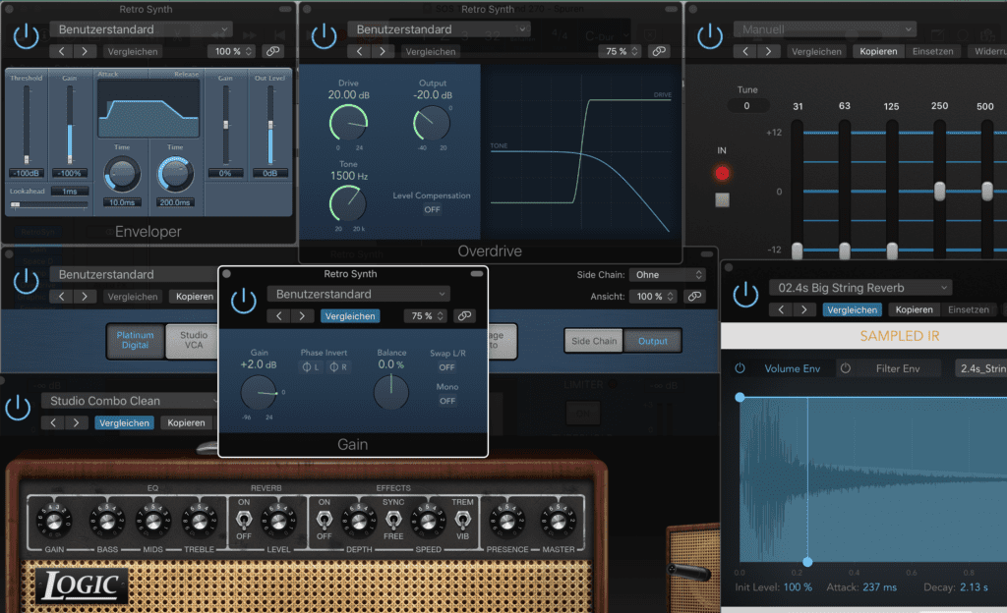Open the Benutzerstandard preset menu in Gain window
1007x613 pixels.
point(357,294)
